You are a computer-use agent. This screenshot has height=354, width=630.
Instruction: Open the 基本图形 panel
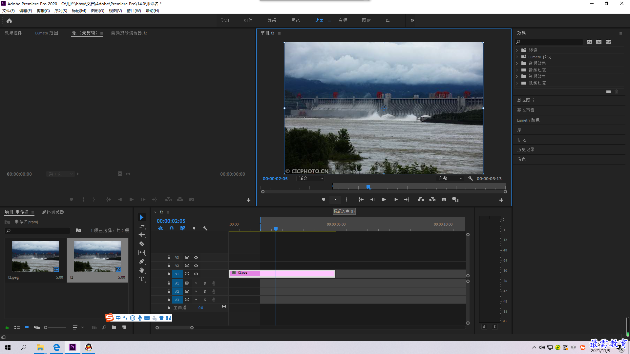(526, 100)
